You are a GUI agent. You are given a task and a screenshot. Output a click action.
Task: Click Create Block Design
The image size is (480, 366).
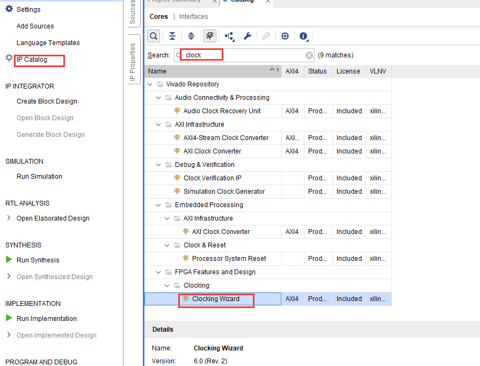47,101
